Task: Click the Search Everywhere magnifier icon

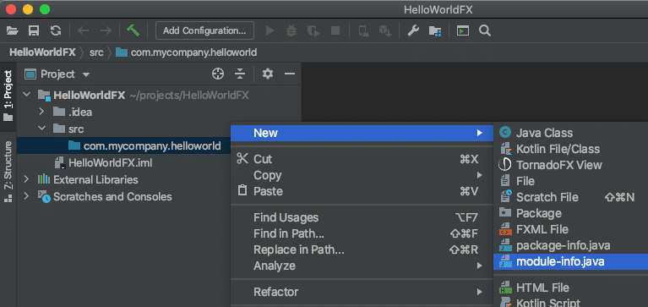Action: [485, 30]
